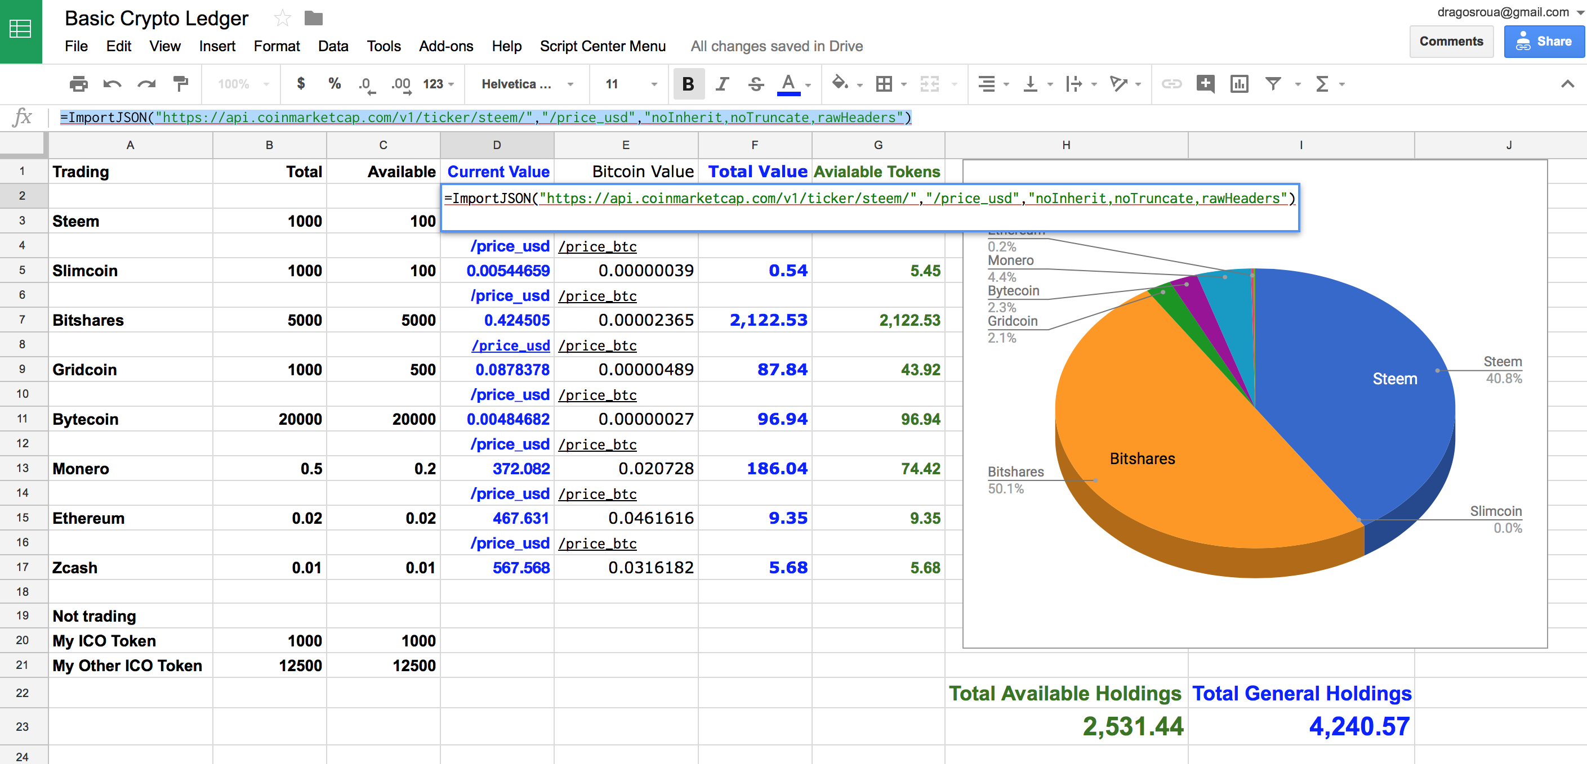The height and width of the screenshot is (764, 1587).
Task: Format as percent
Action: (335, 83)
